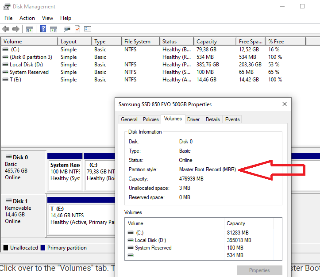The width and height of the screenshot is (320, 277).
Task: Close the Samsung SSD Properties dialog
Action: (285, 104)
